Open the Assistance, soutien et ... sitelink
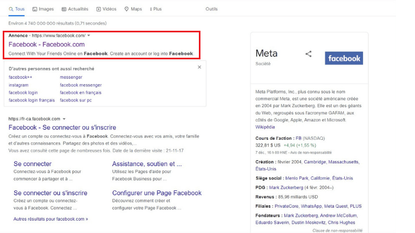Viewport: 415px width, 233px height. pos(147,164)
